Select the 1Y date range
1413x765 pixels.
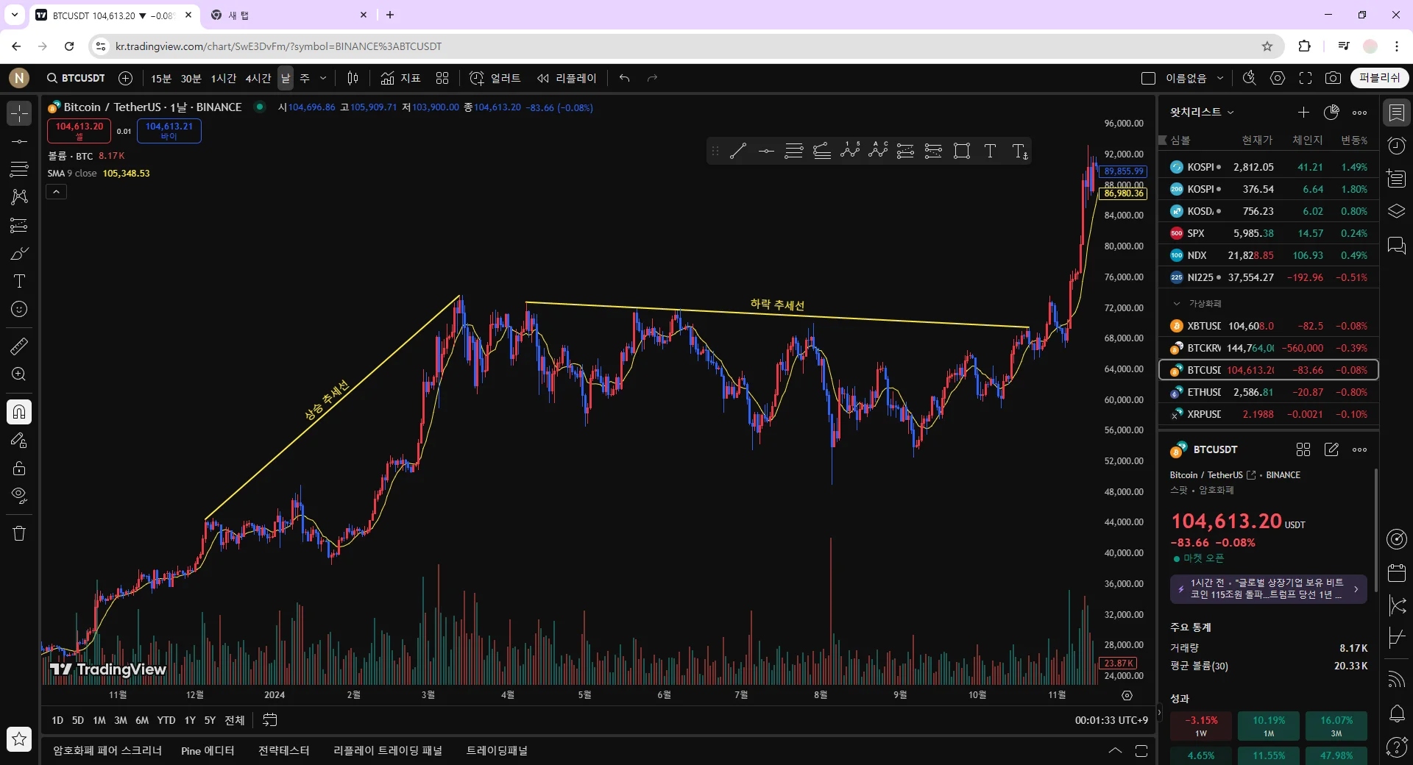[x=190, y=720]
